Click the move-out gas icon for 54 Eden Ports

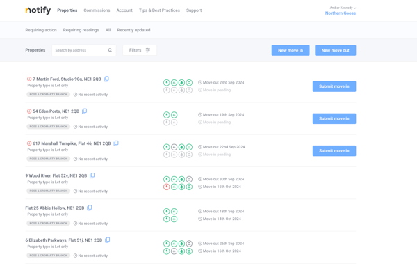(x=174, y=115)
